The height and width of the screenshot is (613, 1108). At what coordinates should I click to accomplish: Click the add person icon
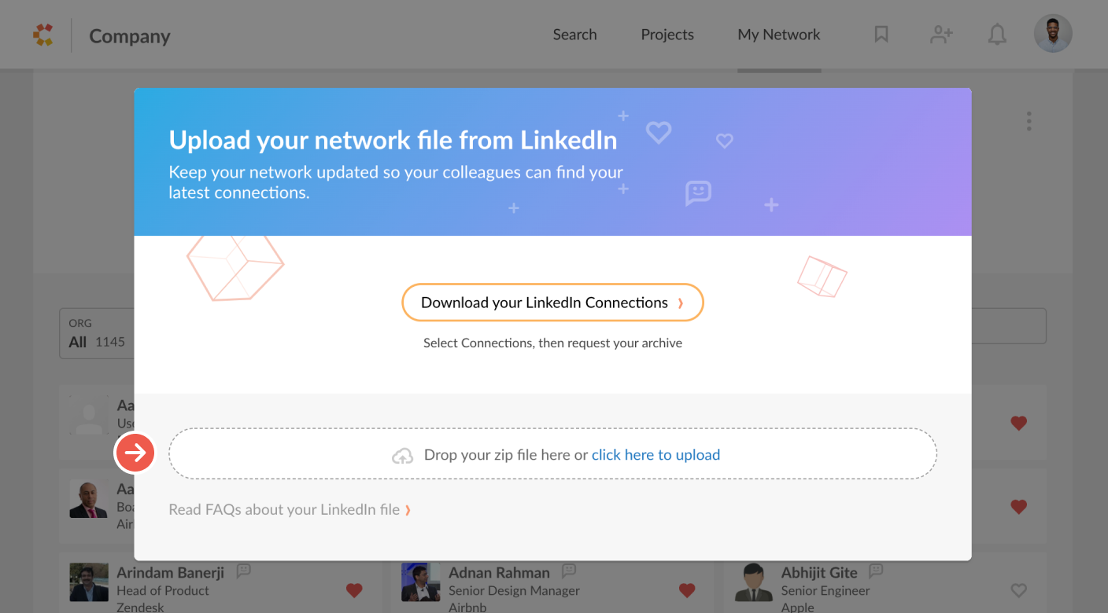click(x=941, y=35)
